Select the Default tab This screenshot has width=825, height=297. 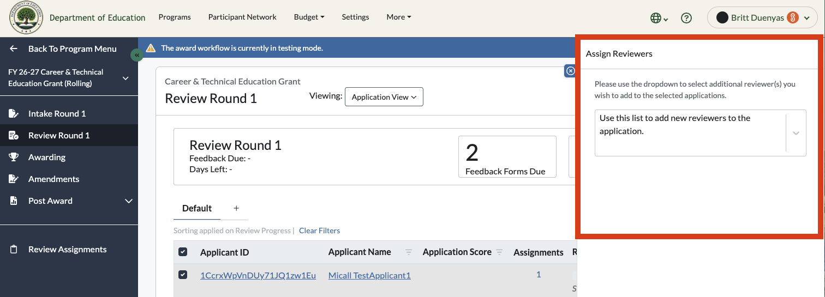197,208
